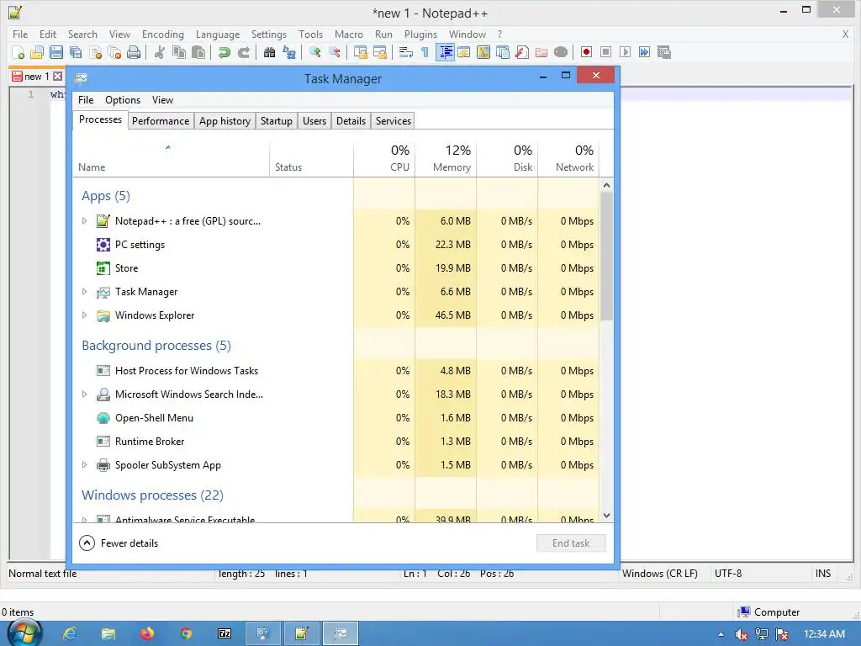The width and height of the screenshot is (861, 646).
Task: Open Internet Explorer from the taskbar
Action: tap(70, 633)
